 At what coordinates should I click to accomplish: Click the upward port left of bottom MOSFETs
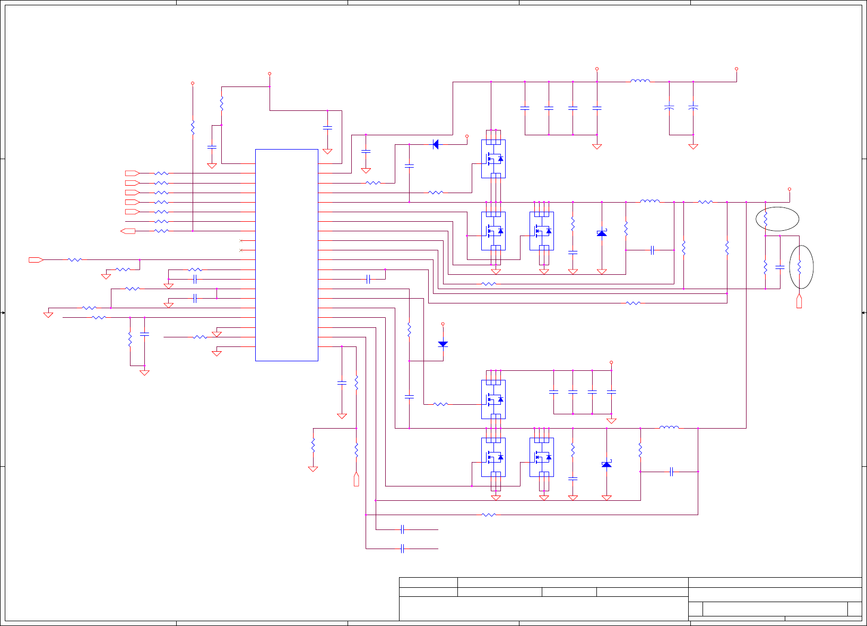pyautogui.click(x=357, y=479)
